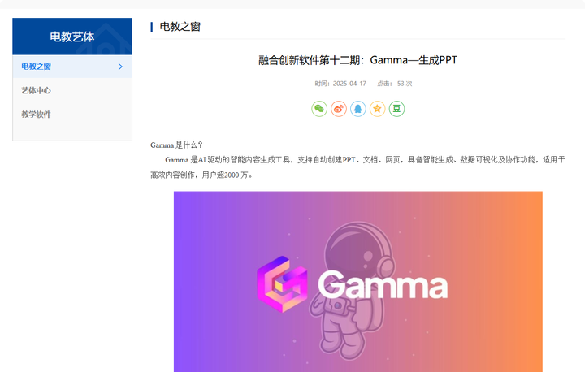The width and height of the screenshot is (585, 372).
Task: Click the section heading 电教之窗
Action: tap(180, 27)
